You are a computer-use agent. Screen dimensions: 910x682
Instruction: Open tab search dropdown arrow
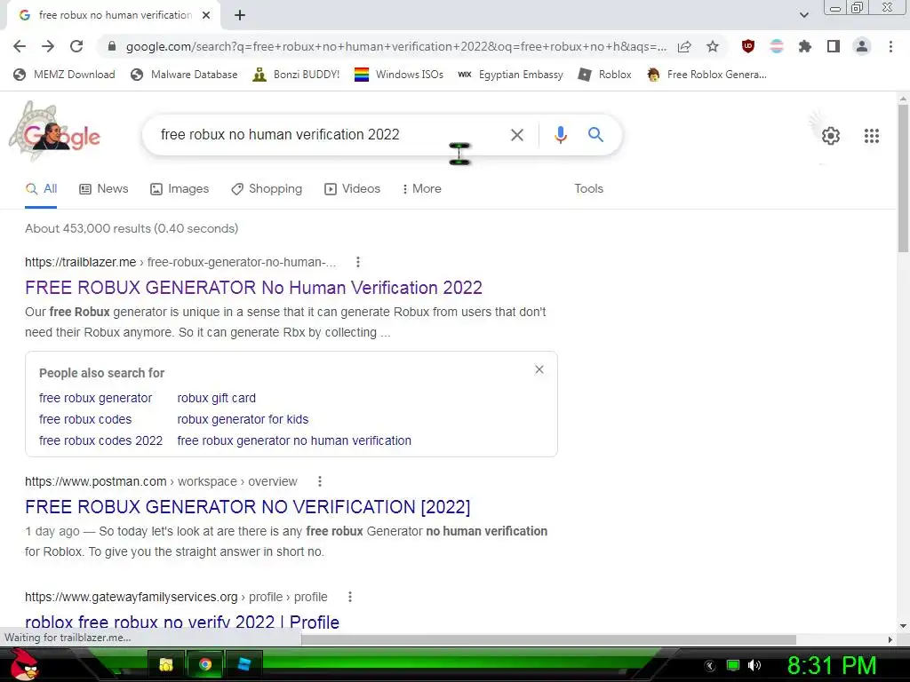[x=803, y=15]
